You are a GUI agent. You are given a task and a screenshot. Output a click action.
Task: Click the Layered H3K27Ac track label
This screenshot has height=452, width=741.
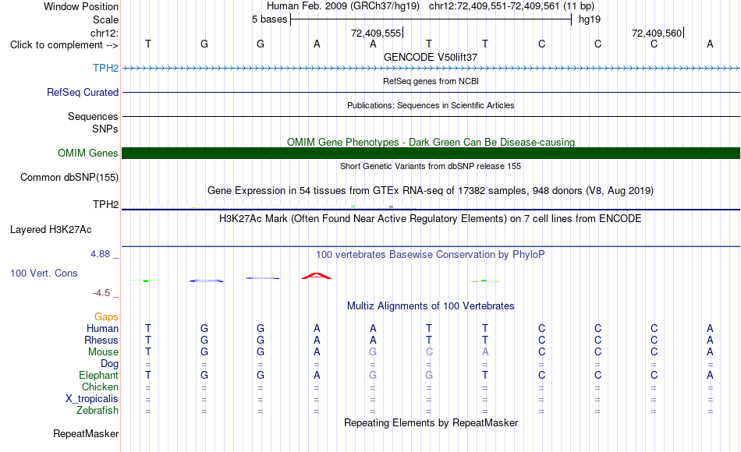[x=51, y=230]
